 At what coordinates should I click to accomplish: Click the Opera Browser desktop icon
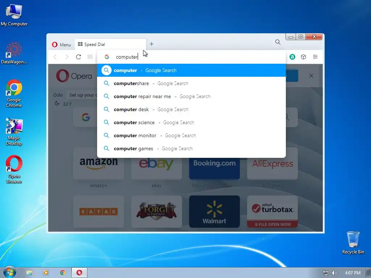(14, 169)
